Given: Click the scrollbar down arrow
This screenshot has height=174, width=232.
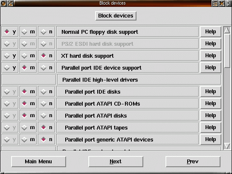Looking at the screenshot, I should [x=227, y=146].
